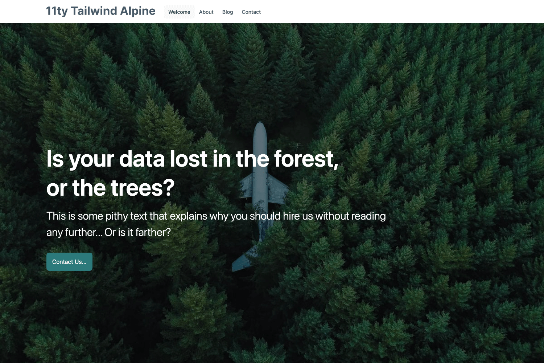Click the word "forest," in the headline
Image resolution: width=544 pixels, height=363 pixels.
[x=306, y=159]
